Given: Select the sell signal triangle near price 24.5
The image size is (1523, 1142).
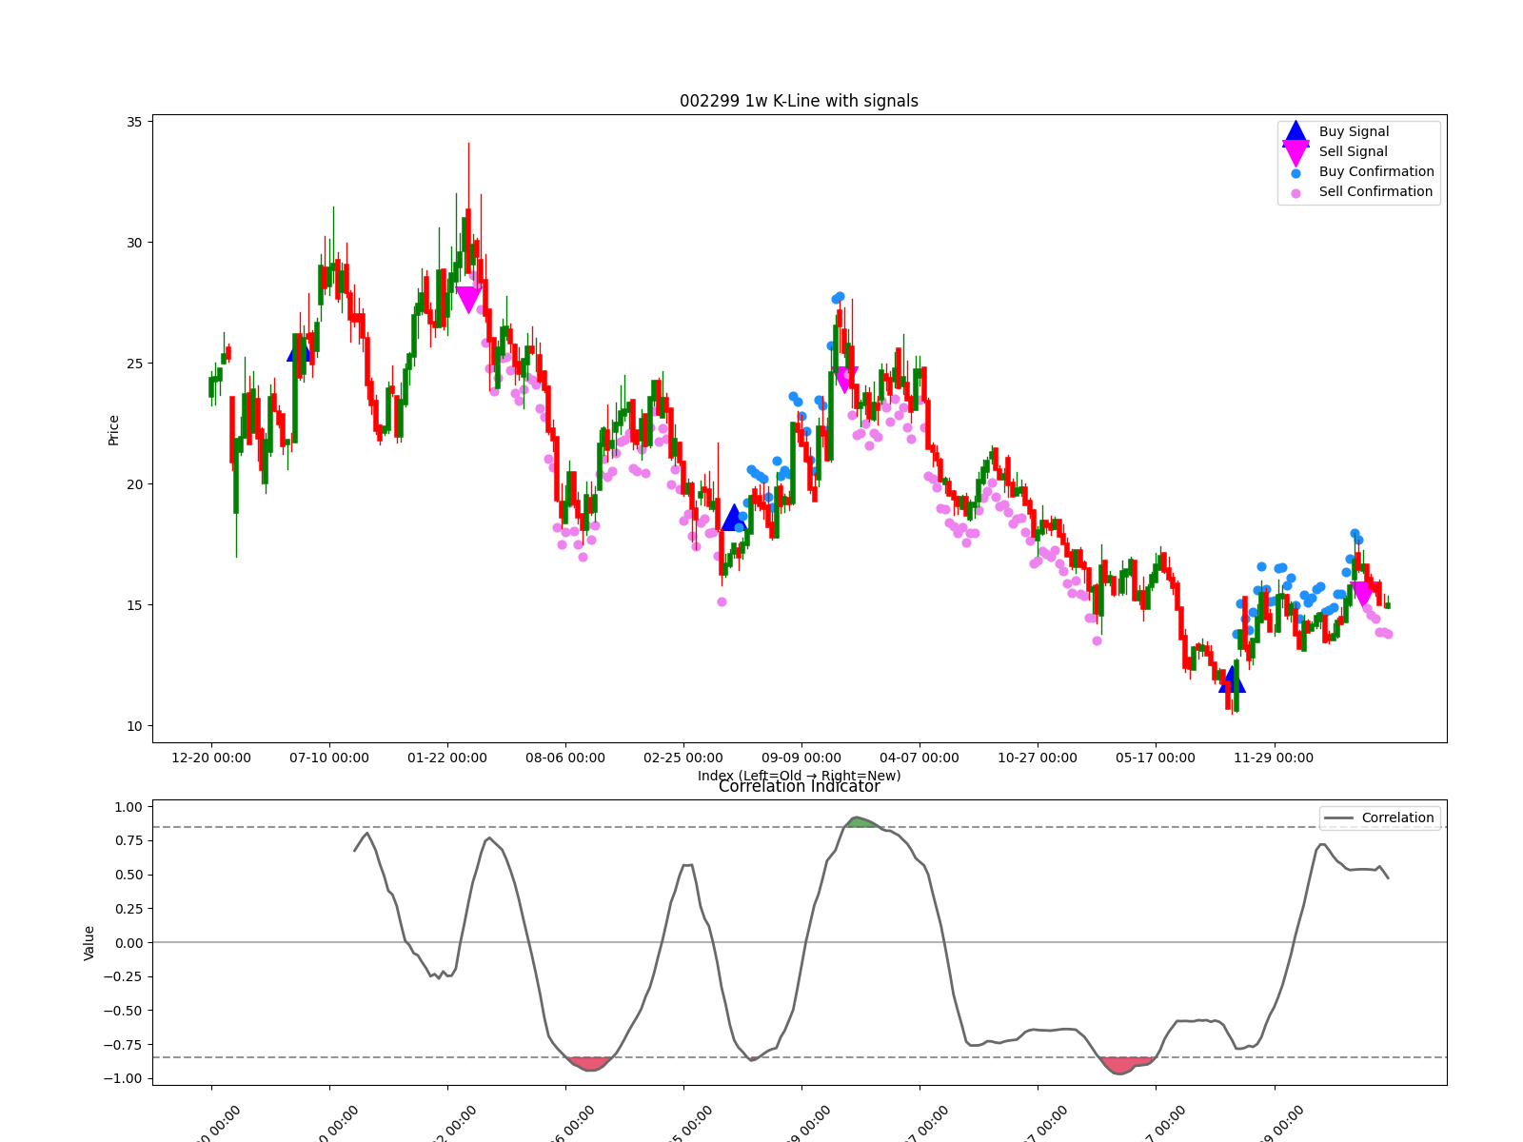Looking at the screenshot, I should click(844, 380).
